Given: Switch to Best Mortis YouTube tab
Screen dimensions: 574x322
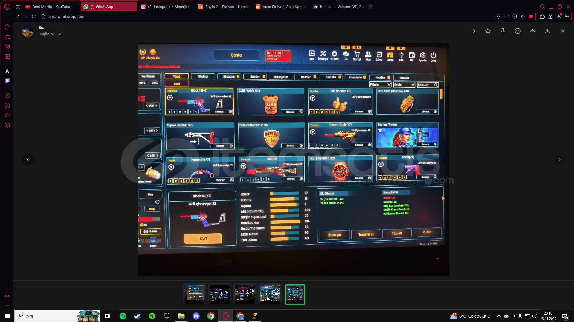Looking at the screenshot, I should [51, 7].
